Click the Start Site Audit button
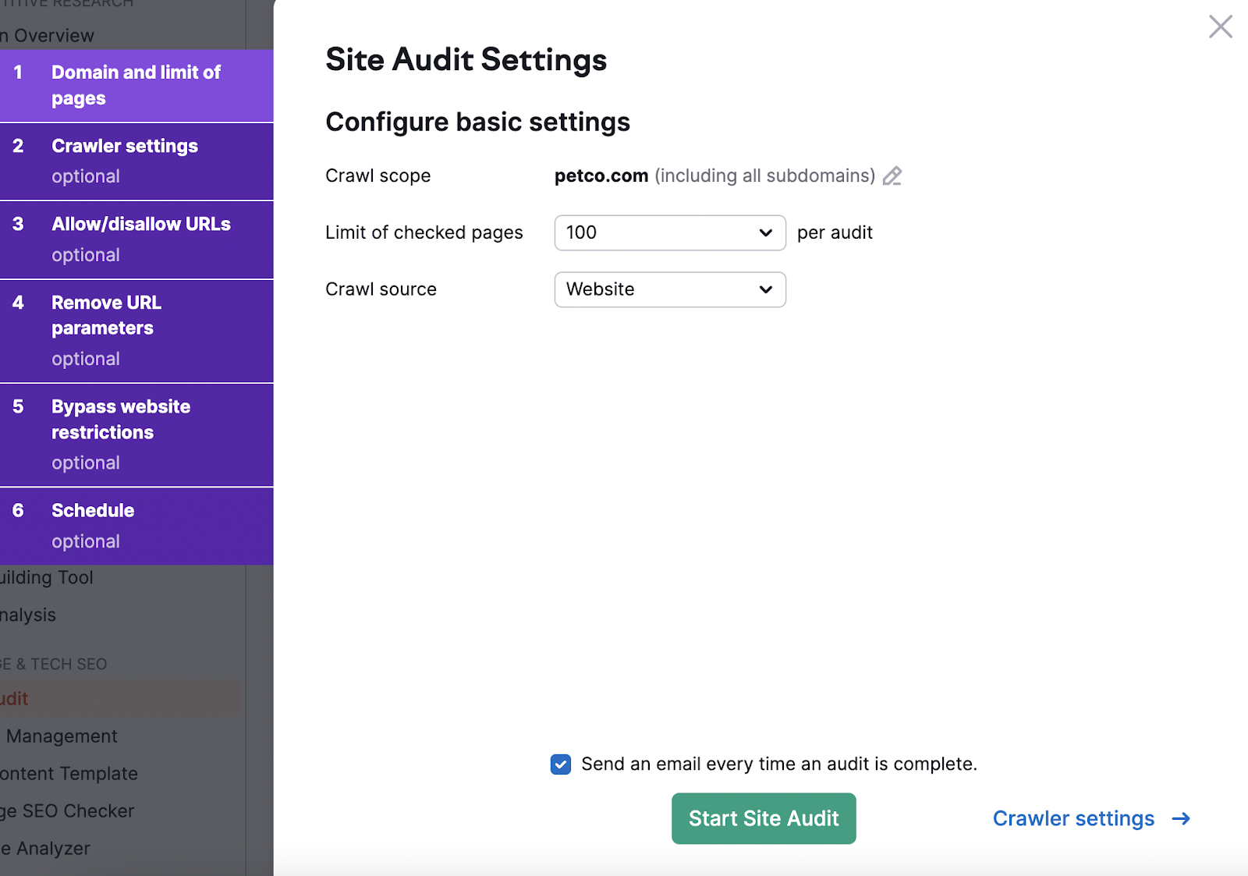Viewport: 1248px width, 876px height. pyautogui.click(x=763, y=818)
